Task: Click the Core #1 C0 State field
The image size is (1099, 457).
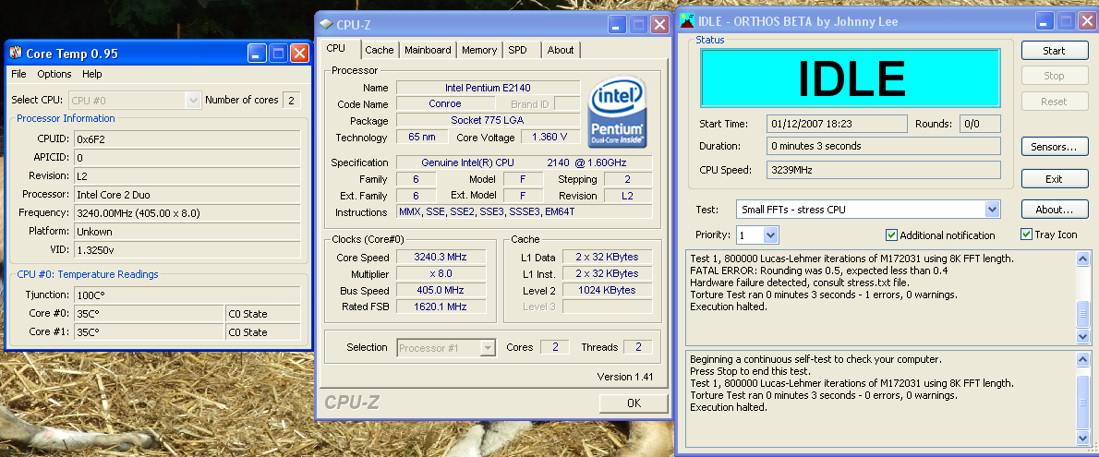Action: pyautogui.click(x=263, y=332)
